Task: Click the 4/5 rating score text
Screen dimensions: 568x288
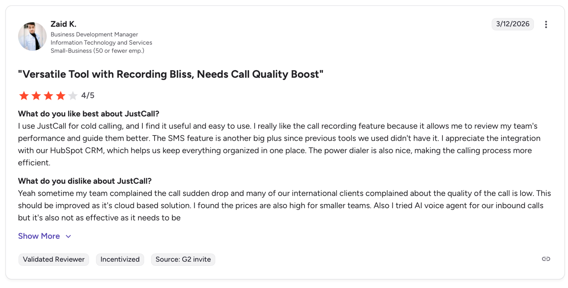Action: tap(88, 96)
